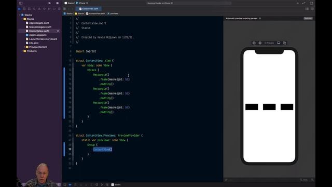Screen dimensions: 332x187
Task: Click the Debug View Hierarchy icon
Action: tap(97, 185)
